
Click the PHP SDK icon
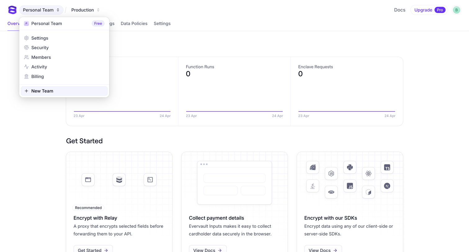[x=331, y=192]
